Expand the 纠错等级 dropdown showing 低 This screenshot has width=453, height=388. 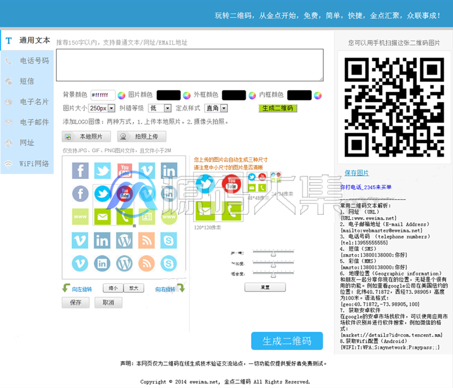160,108
